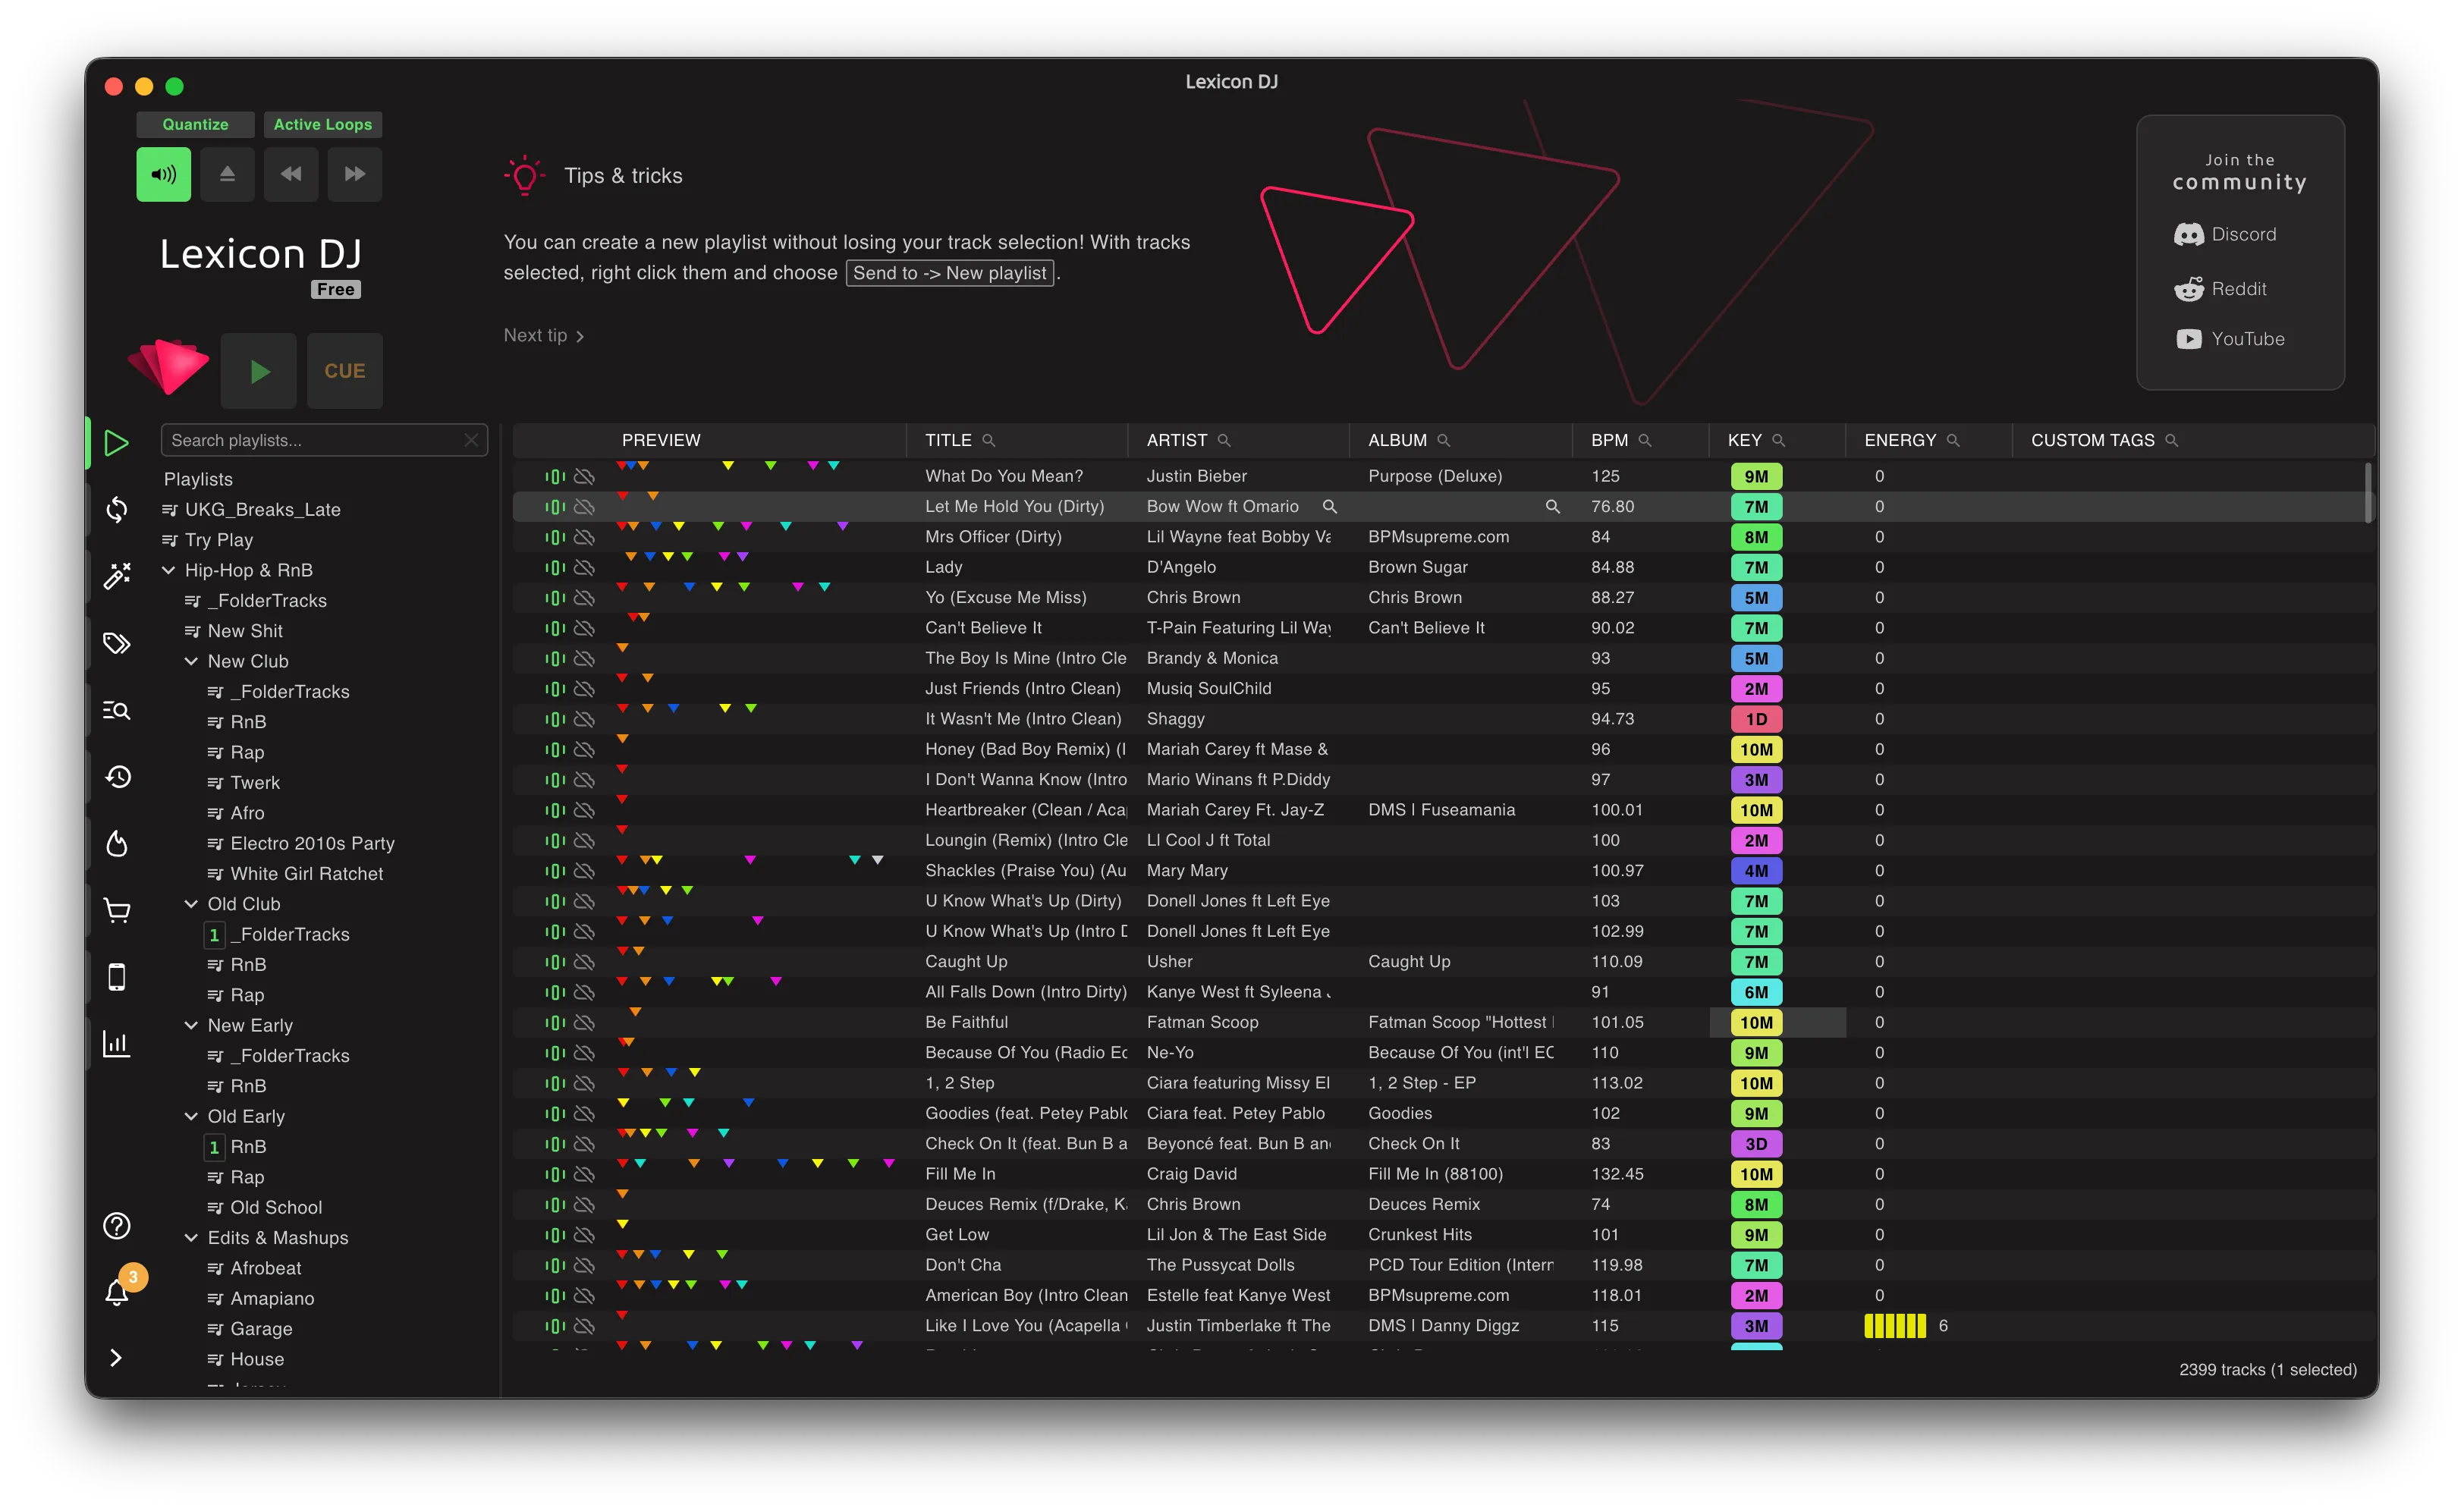Select the White Girl Ratchet playlist
Image resolution: width=2464 pixels, height=1511 pixels.
(x=306, y=874)
